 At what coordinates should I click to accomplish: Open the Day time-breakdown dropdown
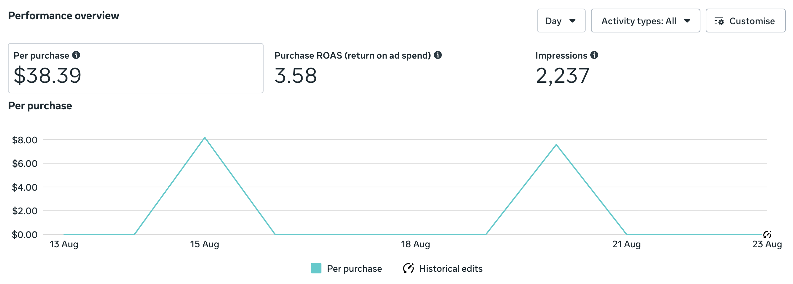pyautogui.click(x=561, y=21)
